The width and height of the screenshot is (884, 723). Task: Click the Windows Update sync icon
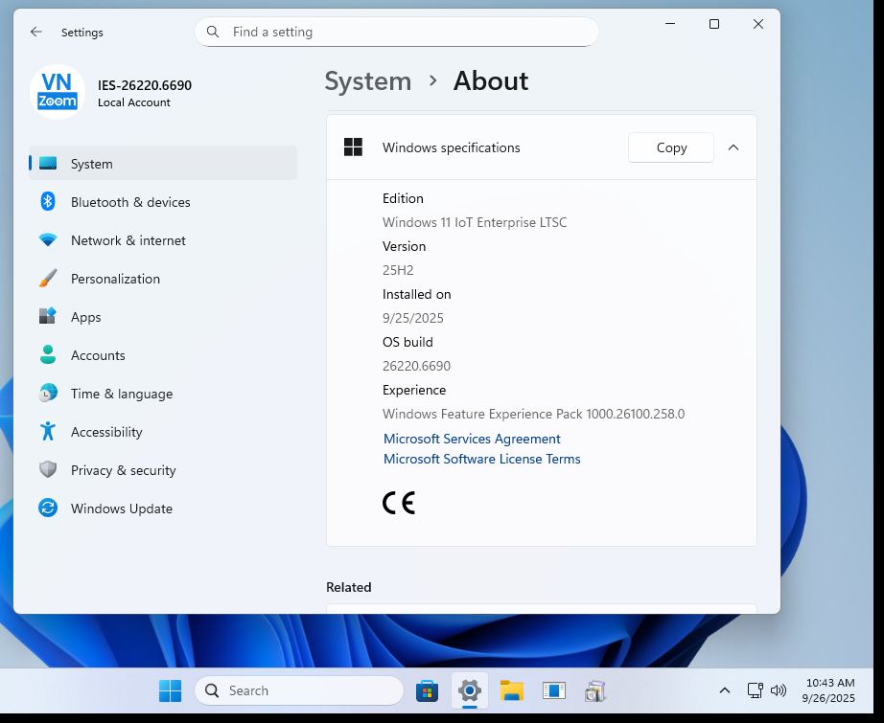point(48,508)
